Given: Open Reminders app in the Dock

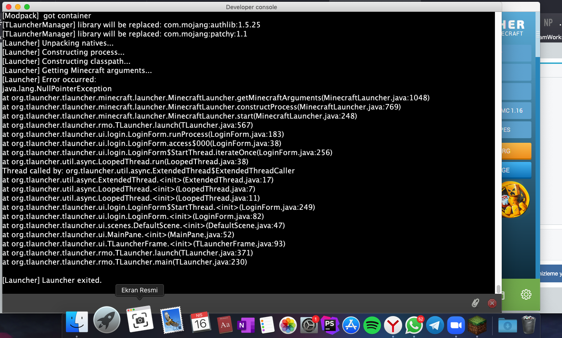Looking at the screenshot, I should (266, 325).
